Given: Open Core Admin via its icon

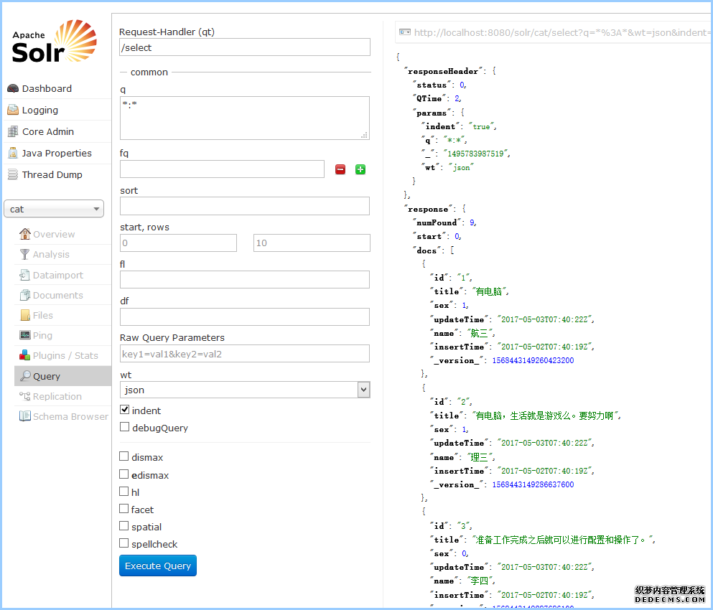Looking at the screenshot, I should pos(13,132).
